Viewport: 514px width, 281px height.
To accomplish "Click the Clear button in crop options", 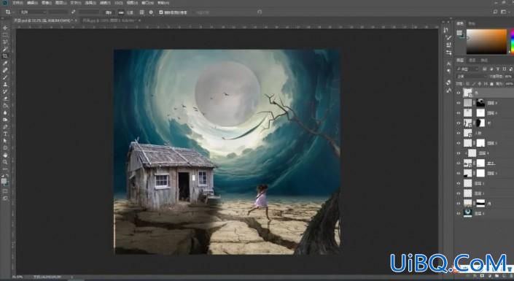I will point(109,12).
